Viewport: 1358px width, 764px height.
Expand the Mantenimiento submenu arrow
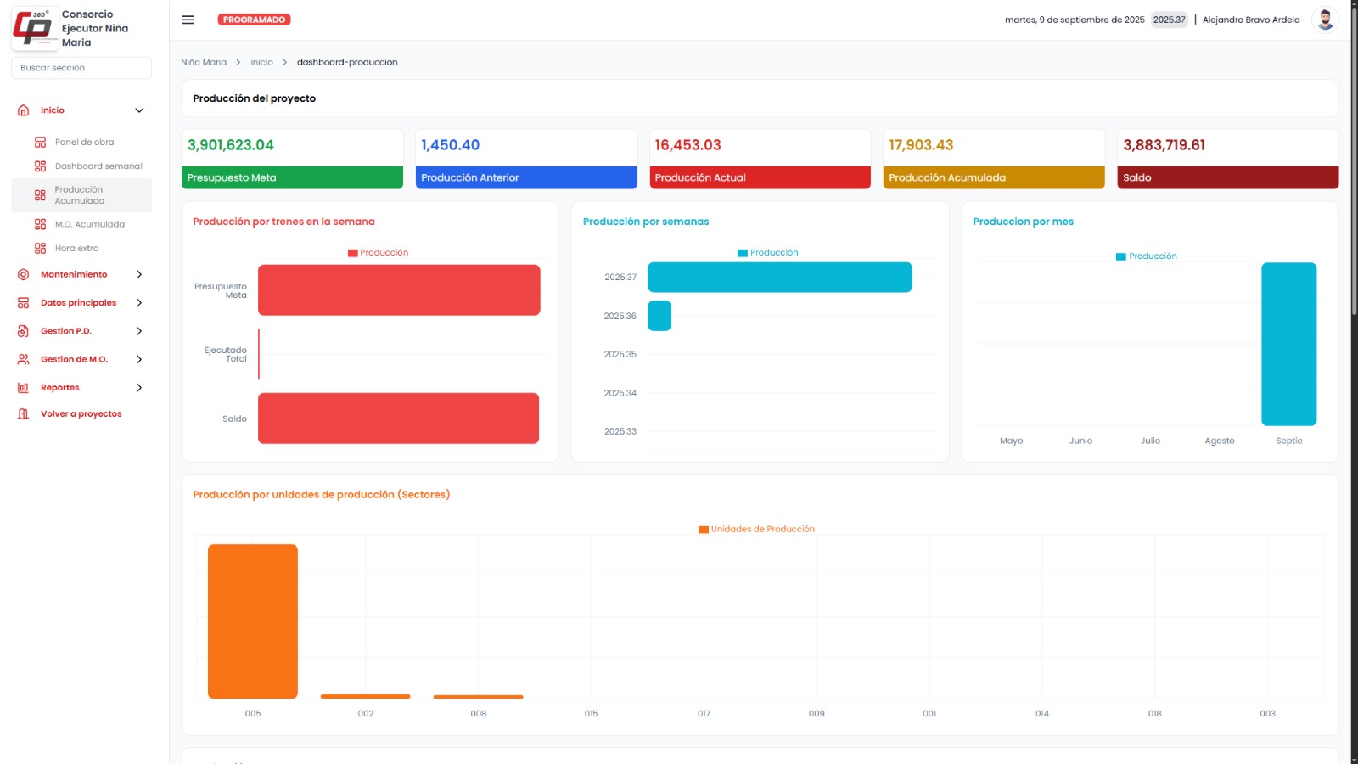(139, 274)
